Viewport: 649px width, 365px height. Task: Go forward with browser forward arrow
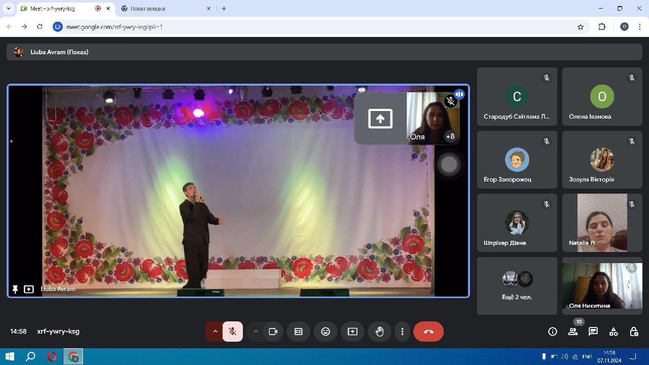click(x=24, y=27)
